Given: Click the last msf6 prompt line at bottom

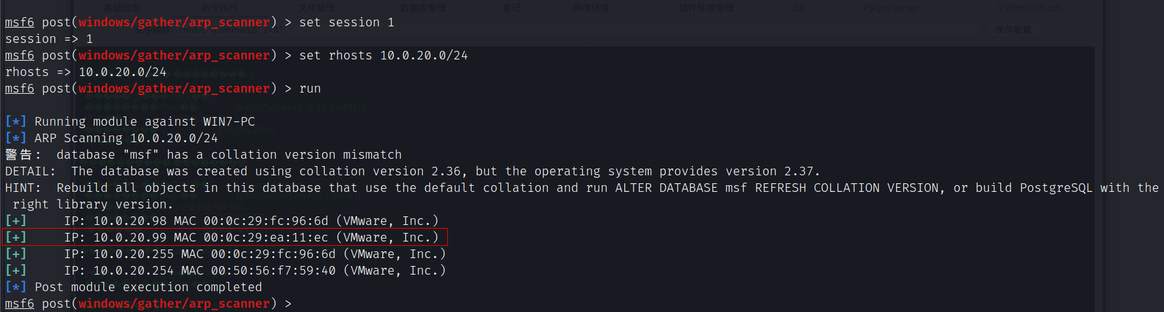Looking at the screenshot, I should (148, 303).
